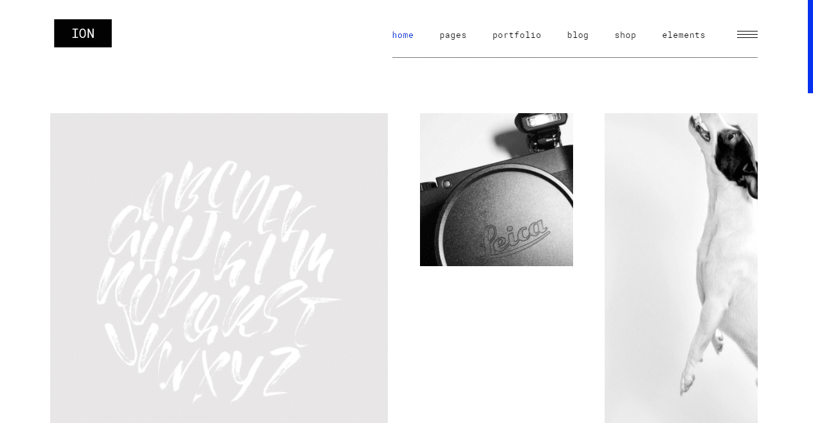Open the Leica camera photo

click(x=497, y=190)
